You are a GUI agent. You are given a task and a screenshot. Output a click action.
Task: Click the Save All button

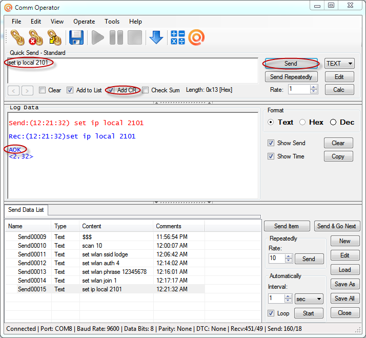[345, 299]
